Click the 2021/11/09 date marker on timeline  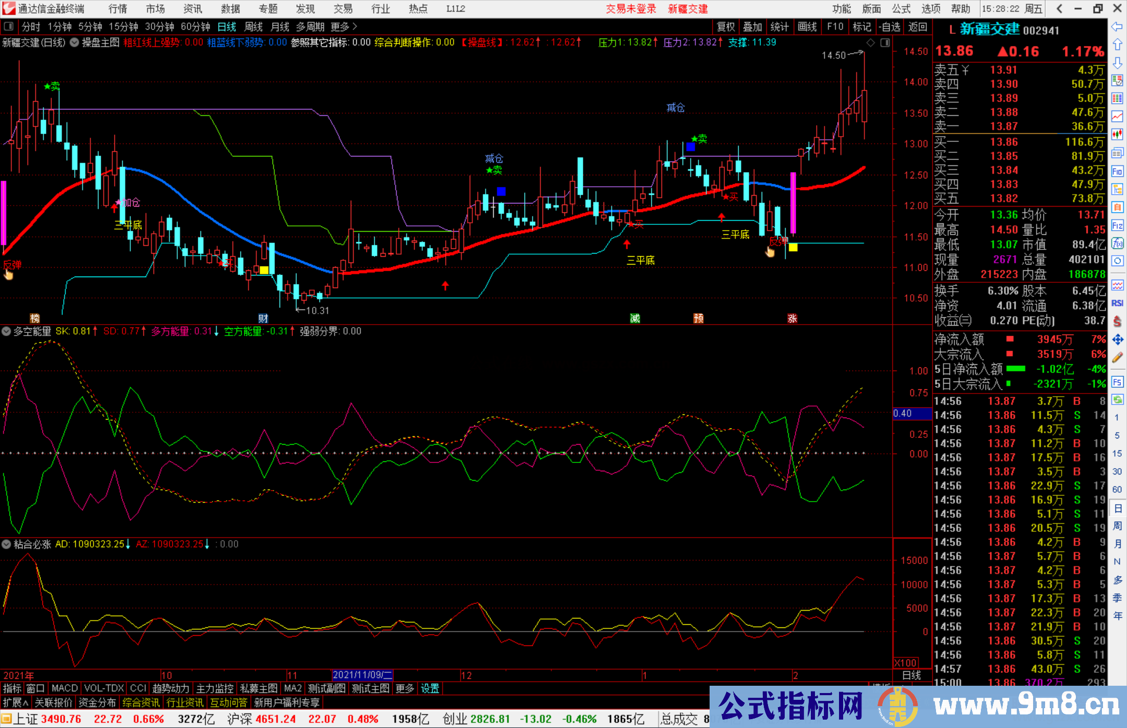(x=363, y=675)
